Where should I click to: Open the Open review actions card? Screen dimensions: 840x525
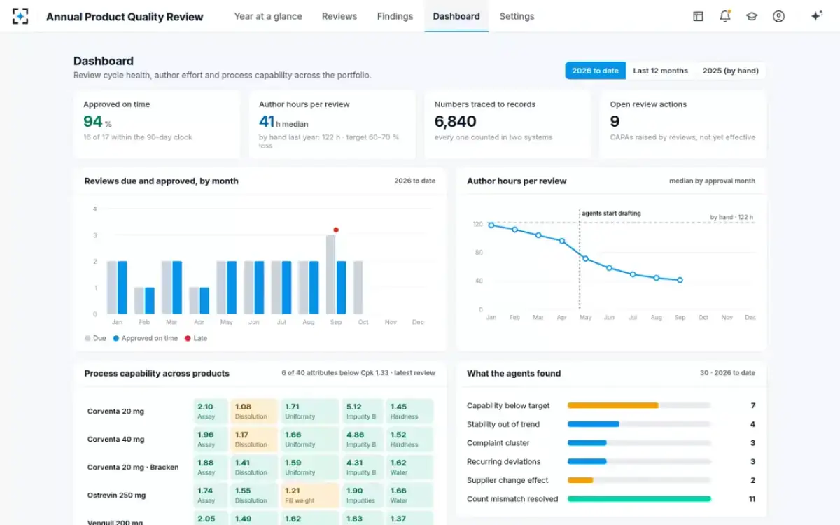[x=683, y=125]
